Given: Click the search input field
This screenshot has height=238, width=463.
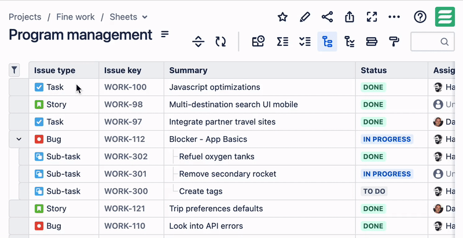Looking at the screenshot, I should pos(432,42).
